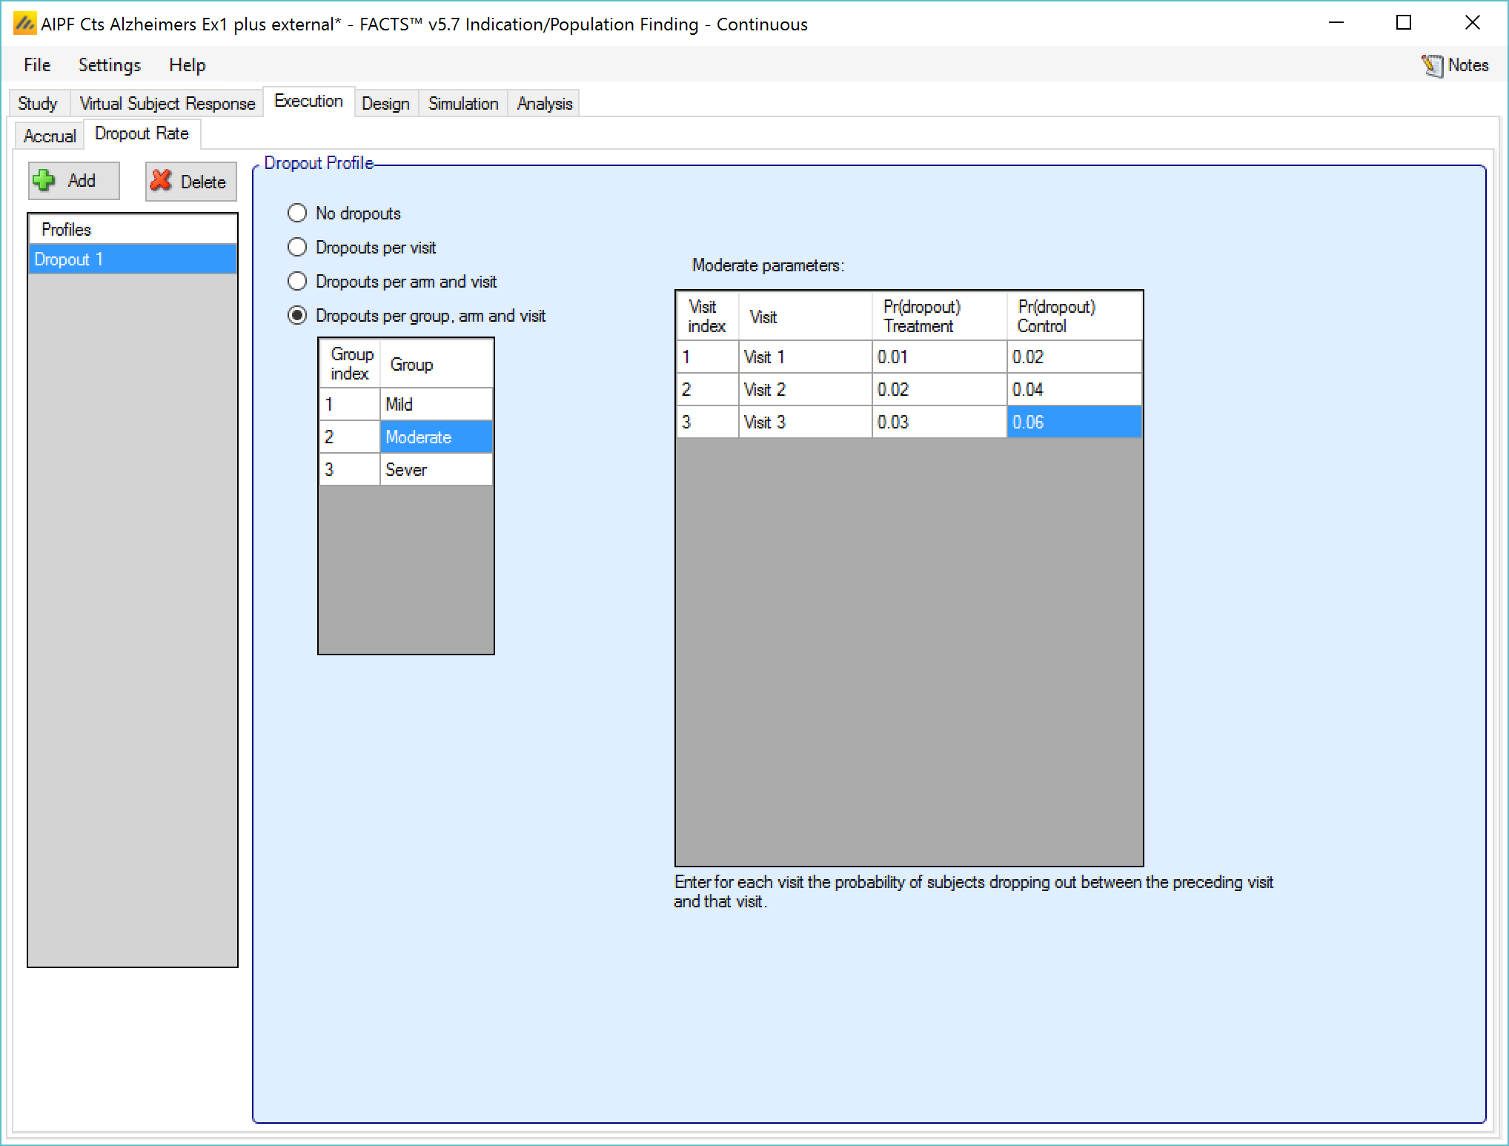Click the green plus Add icon

click(45, 181)
